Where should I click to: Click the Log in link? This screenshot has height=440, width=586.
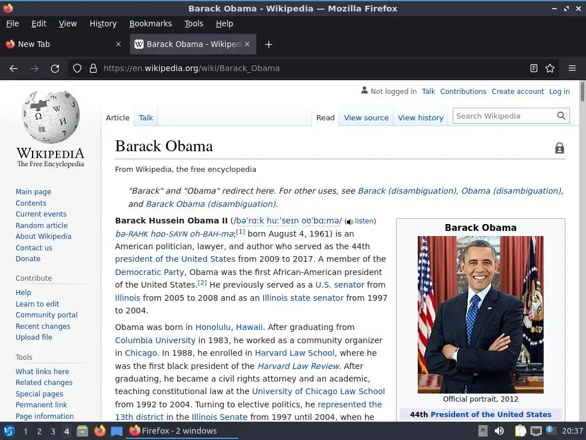tap(559, 91)
